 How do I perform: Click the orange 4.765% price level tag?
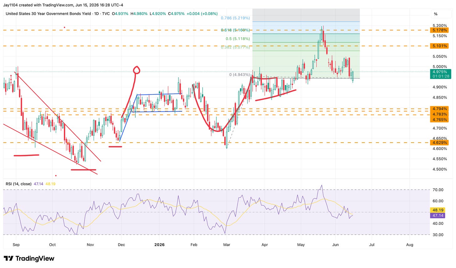point(440,119)
